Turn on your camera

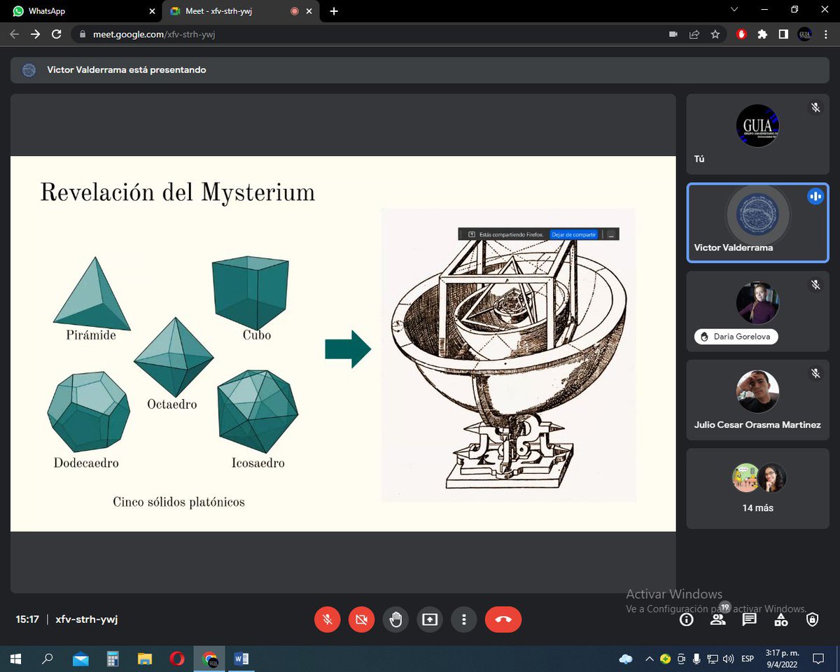361,619
